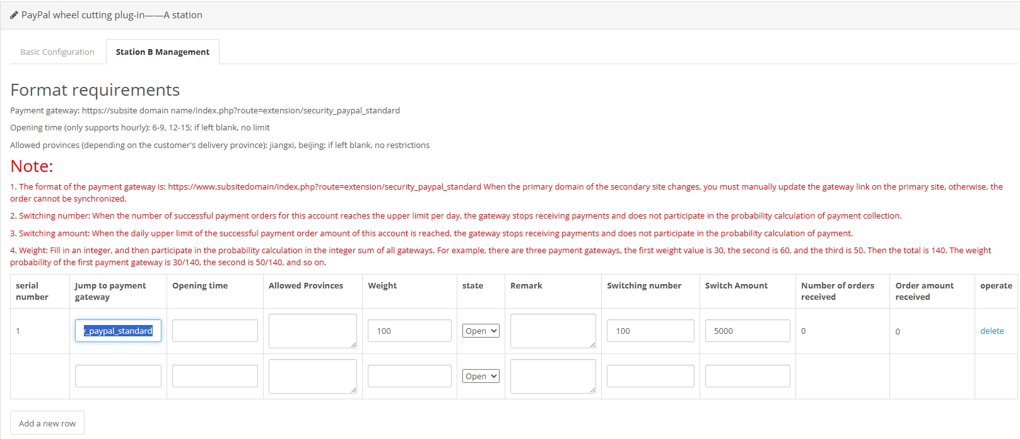This screenshot has height=439, width=1020.
Task: Click the Switching number field showing 100
Action: tap(650, 331)
